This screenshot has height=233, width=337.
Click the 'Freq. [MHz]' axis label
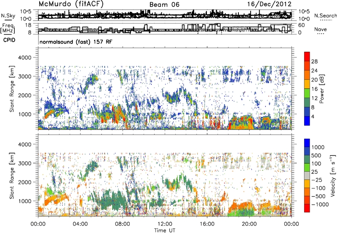pos(8,29)
